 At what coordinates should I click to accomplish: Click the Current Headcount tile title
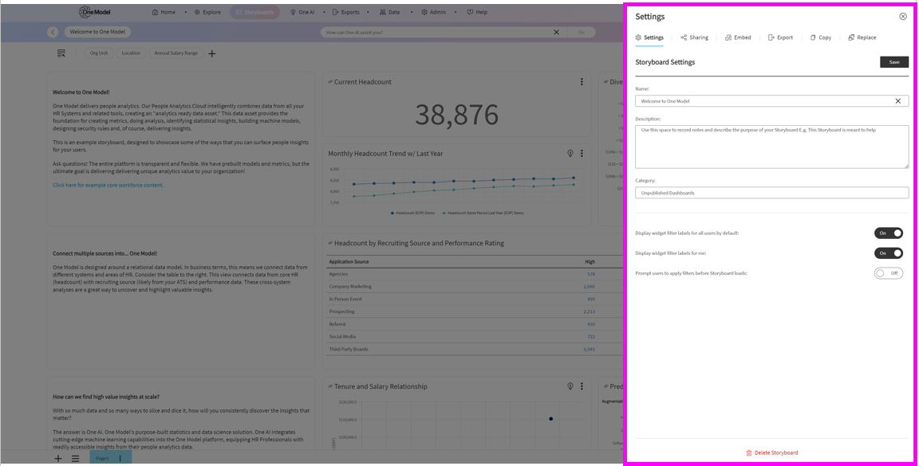(363, 82)
